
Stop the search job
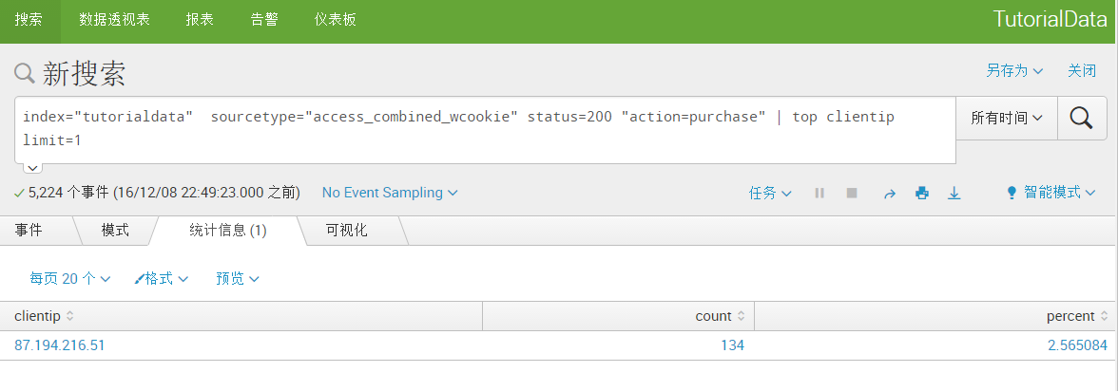coord(852,193)
